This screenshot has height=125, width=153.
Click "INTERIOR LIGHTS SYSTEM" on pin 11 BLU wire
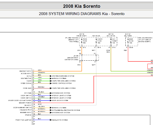pyautogui.click(x=61, y=96)
